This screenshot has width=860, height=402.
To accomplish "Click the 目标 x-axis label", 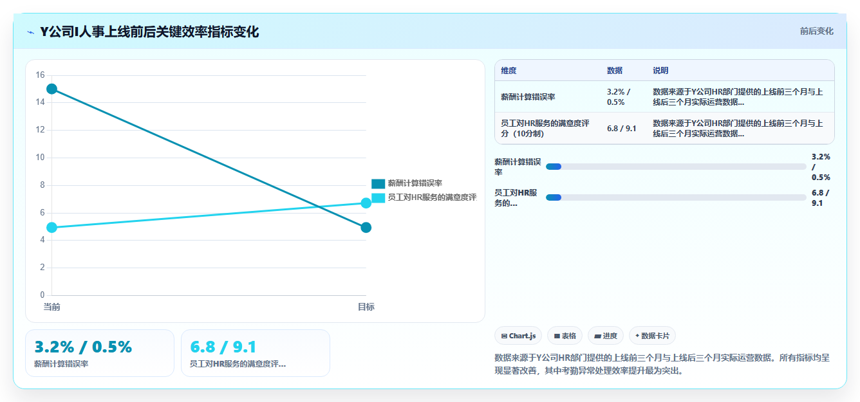I will 366,307.
